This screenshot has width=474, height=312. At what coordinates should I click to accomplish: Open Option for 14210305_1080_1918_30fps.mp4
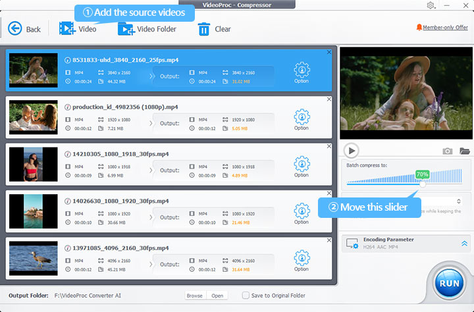point(302,167)
